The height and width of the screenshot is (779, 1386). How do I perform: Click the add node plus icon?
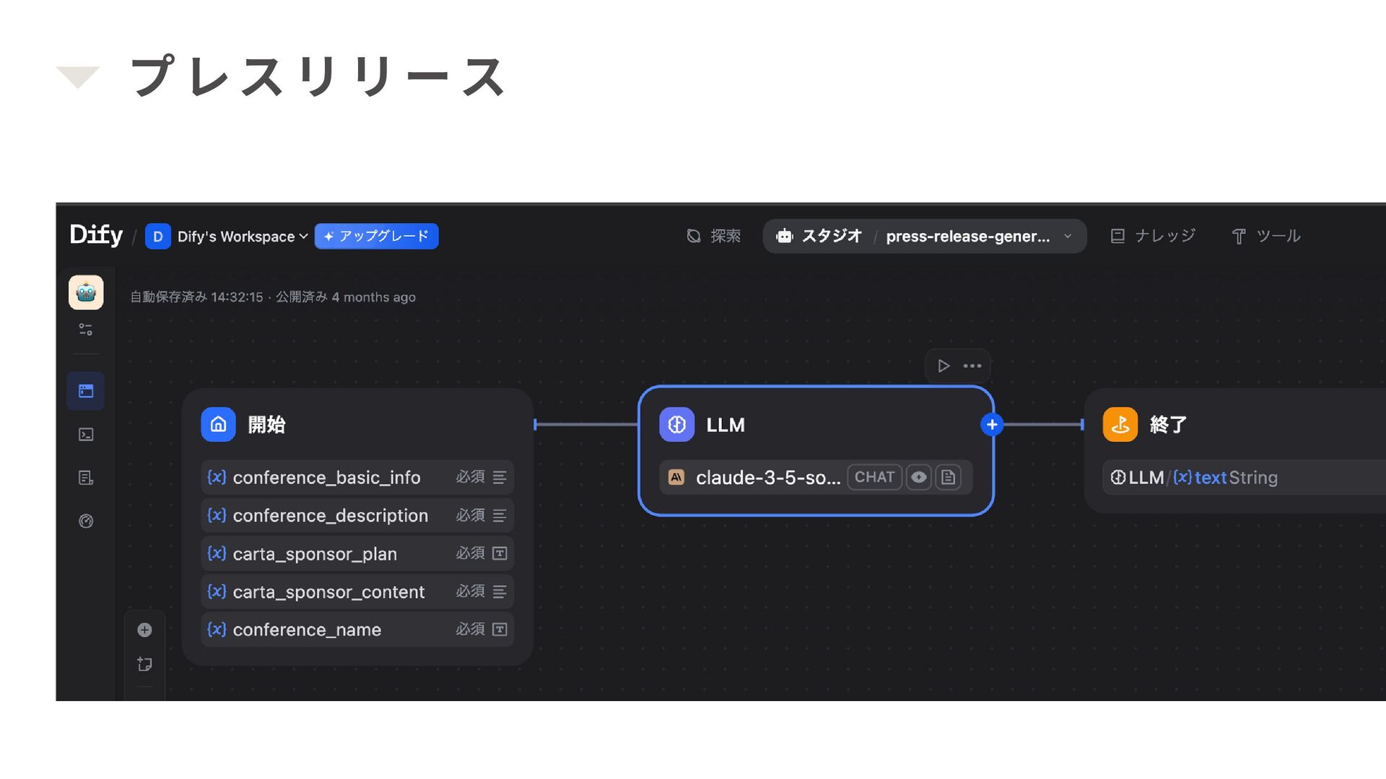tap(144, 630)
